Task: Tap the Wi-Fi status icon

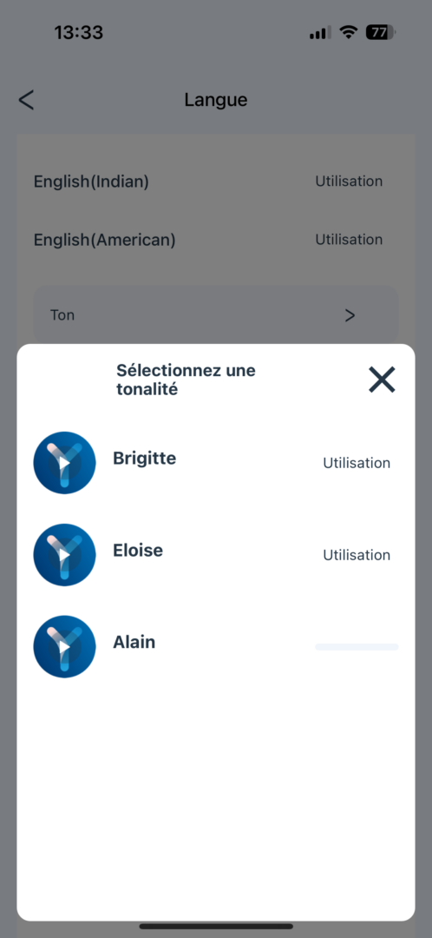Action: [348, 32]
